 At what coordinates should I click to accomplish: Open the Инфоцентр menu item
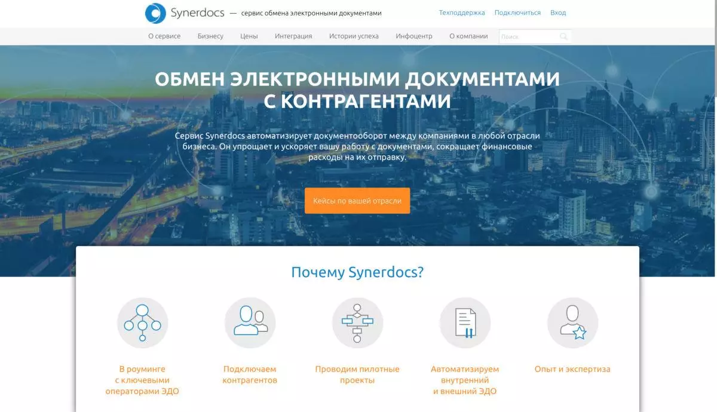[x=414, y=36]
